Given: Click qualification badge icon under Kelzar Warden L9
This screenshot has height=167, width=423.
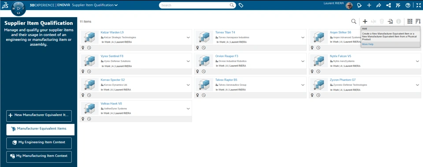Looking at the screenshot, I should point(83,47).
